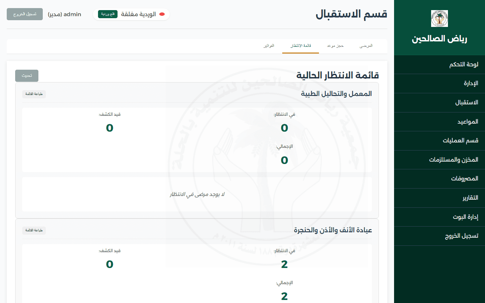Open the shift with فتح وردية button
Screen dimensions: 485x303
coord(108,14)
